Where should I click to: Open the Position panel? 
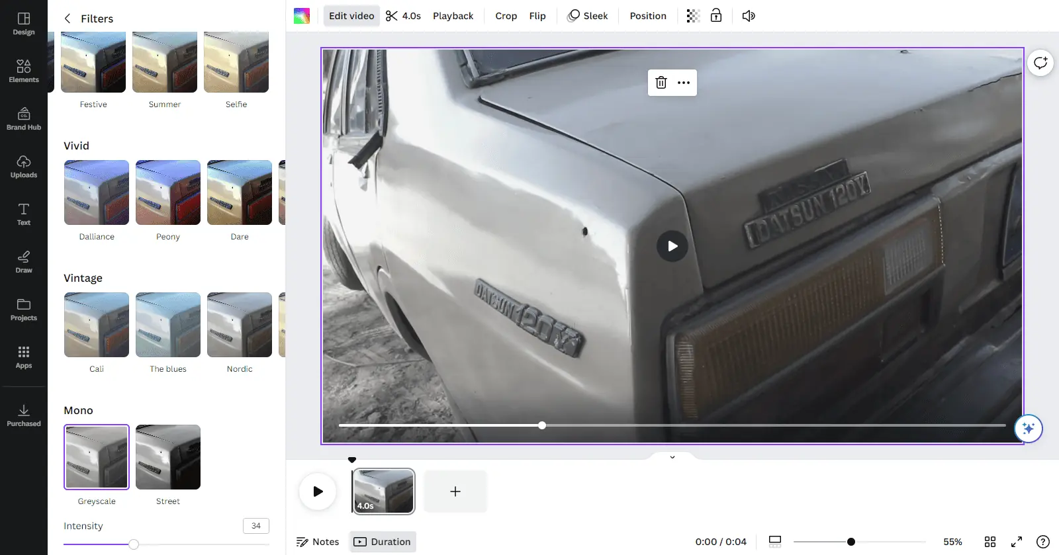pyautogui.click(x=648, y=16)
